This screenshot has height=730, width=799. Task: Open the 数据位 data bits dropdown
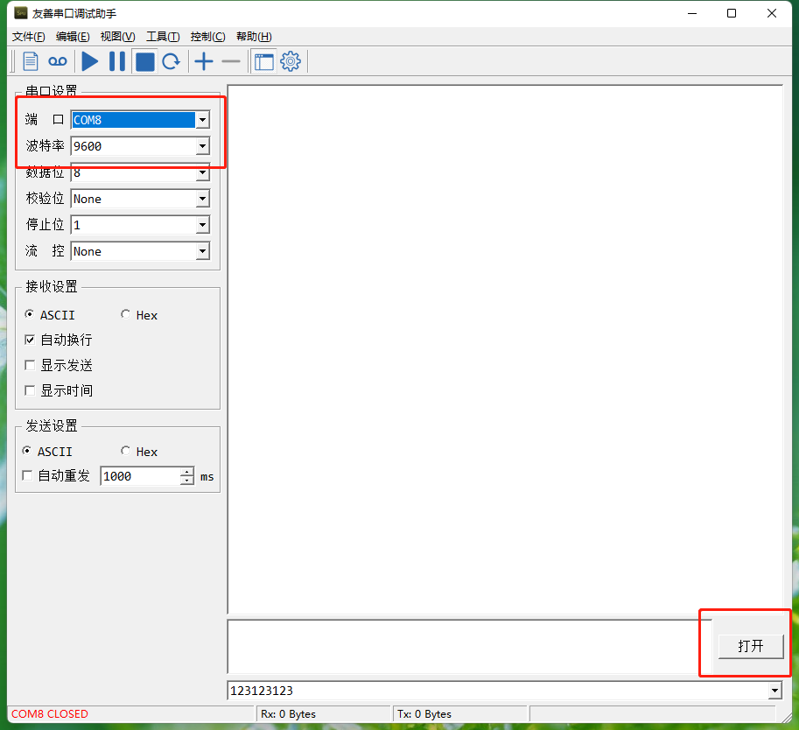[202, 172]
